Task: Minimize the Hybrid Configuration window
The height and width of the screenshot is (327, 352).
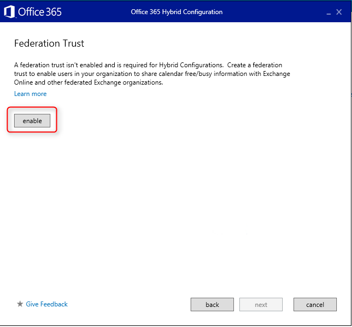Action: 328,14
